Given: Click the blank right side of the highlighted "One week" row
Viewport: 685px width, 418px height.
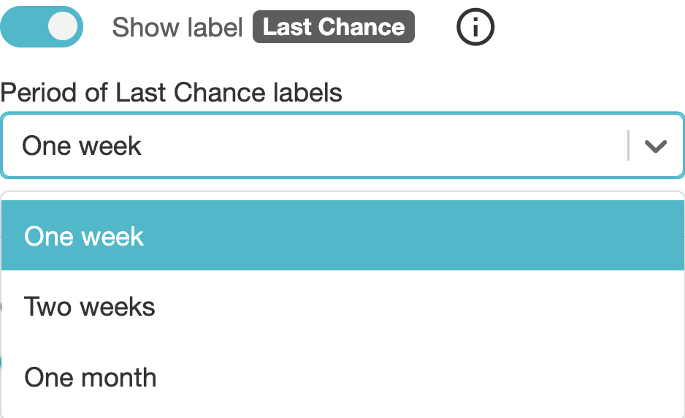Looking at the screenshot, I should [475, 236].
